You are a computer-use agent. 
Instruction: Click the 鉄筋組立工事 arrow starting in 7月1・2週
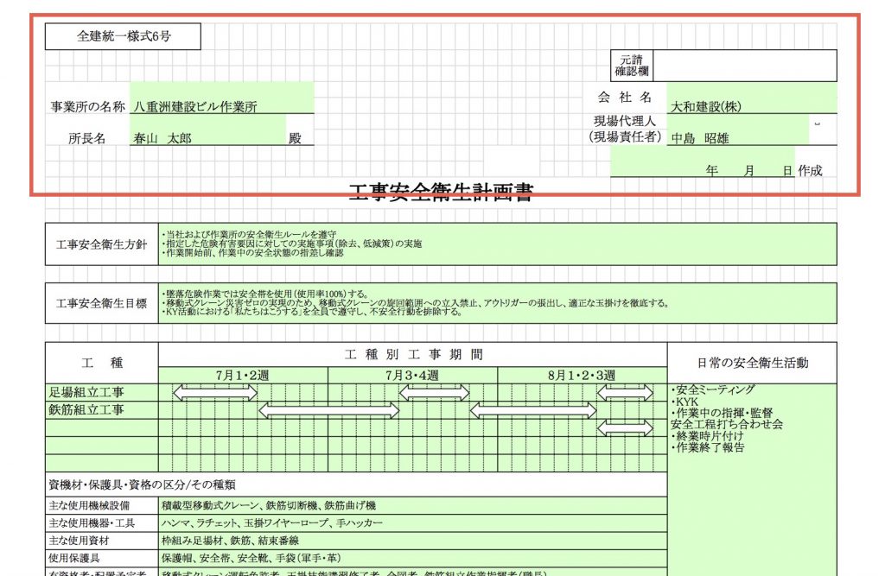click(328, 410)
